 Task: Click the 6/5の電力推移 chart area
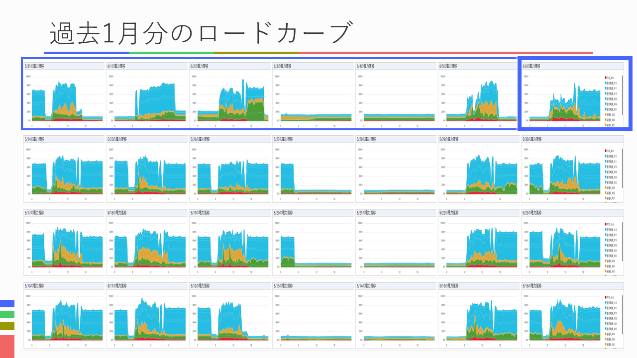coord(478,99)
